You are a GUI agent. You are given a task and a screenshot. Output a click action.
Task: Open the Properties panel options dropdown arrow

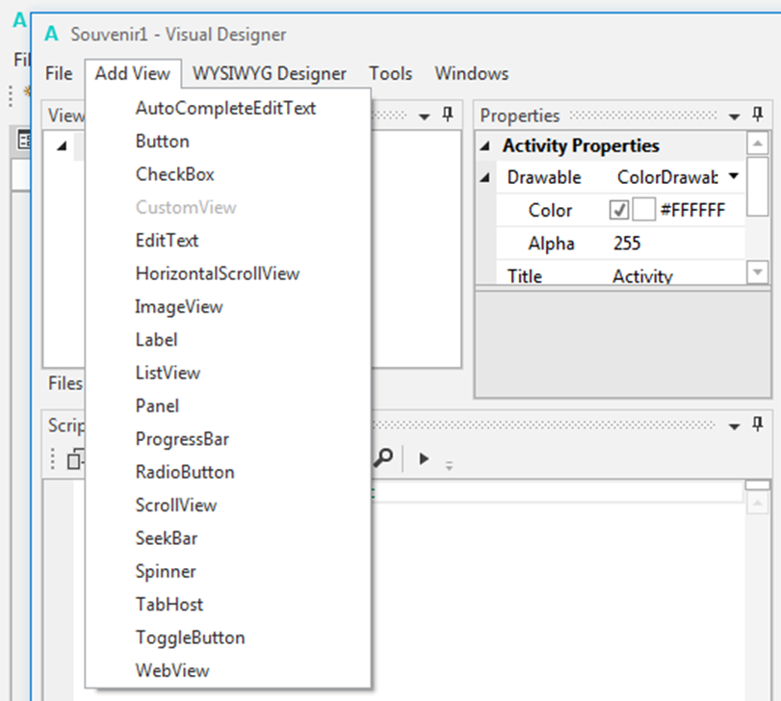(x=734, y=117)
